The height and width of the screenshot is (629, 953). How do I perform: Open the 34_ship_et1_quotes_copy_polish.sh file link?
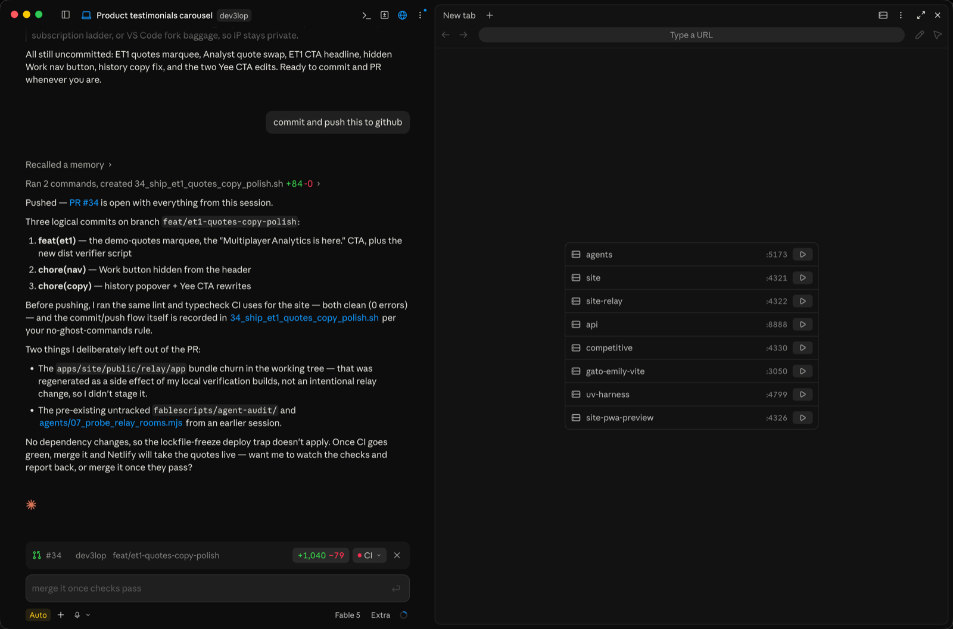tap(304, 318)
